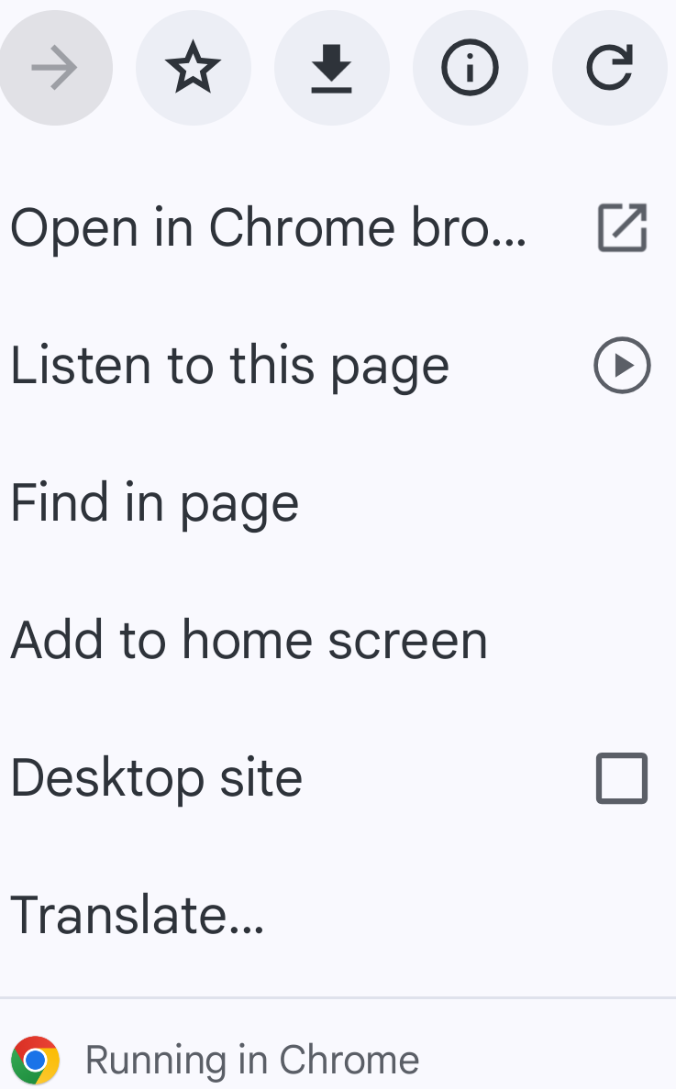The height and width of the screenshot is (1089, 676).
Task: Click blank space right of "Translate…"
Action: (468, 915)
